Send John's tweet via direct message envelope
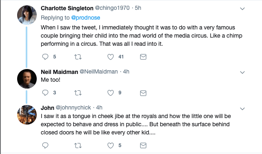 tap(143, 145)
